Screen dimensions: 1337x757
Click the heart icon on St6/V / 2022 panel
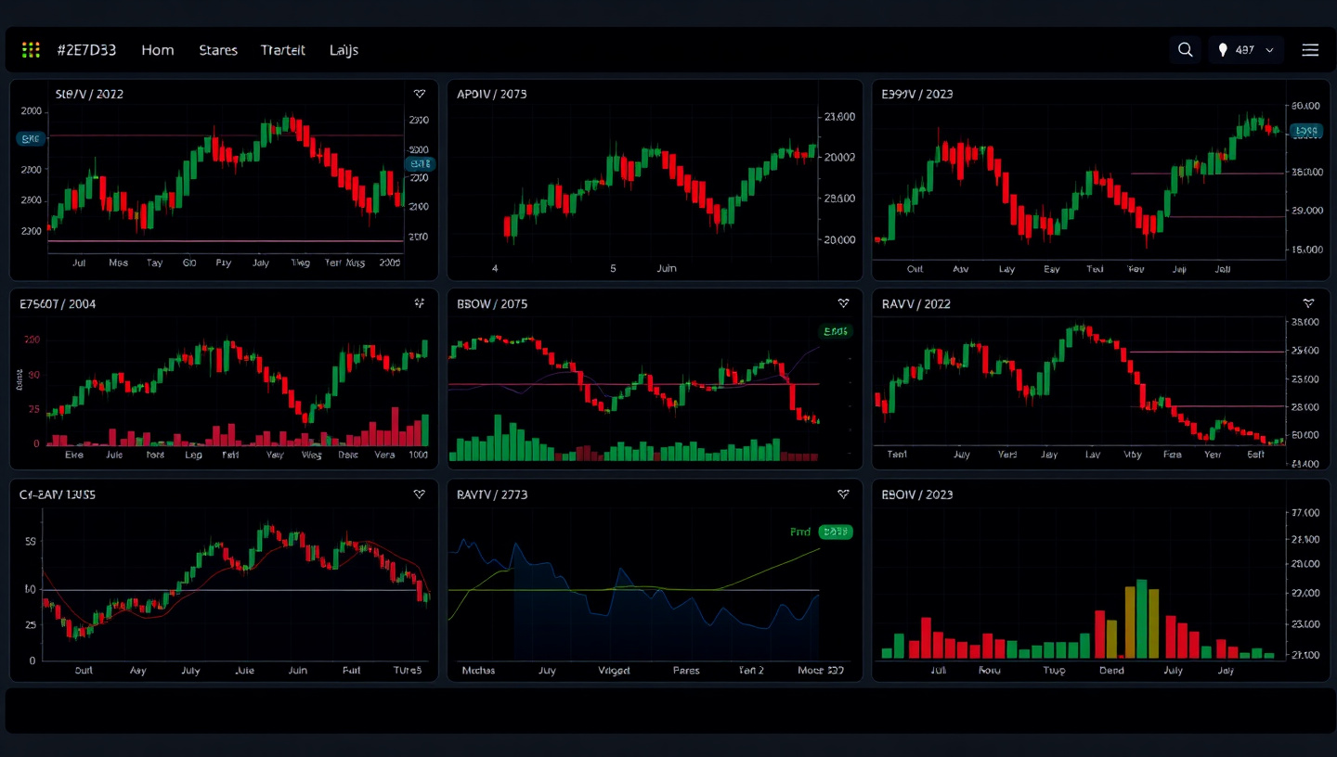(x=420, y=94)
